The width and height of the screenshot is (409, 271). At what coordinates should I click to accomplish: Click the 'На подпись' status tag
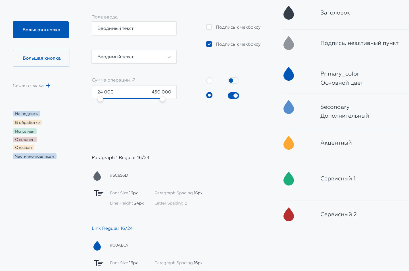[x=26, y=114]
